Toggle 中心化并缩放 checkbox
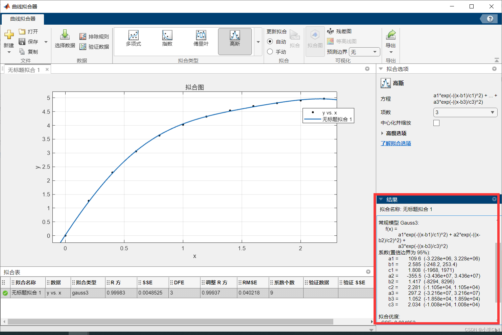This screenshot has width=502, height=335. coord(436,123)
